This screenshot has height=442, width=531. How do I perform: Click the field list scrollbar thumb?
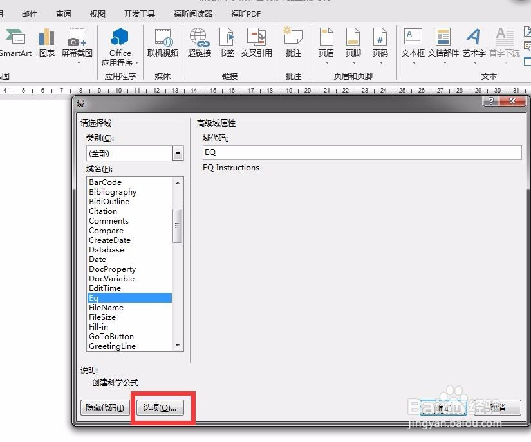click(x=177, y=225)
